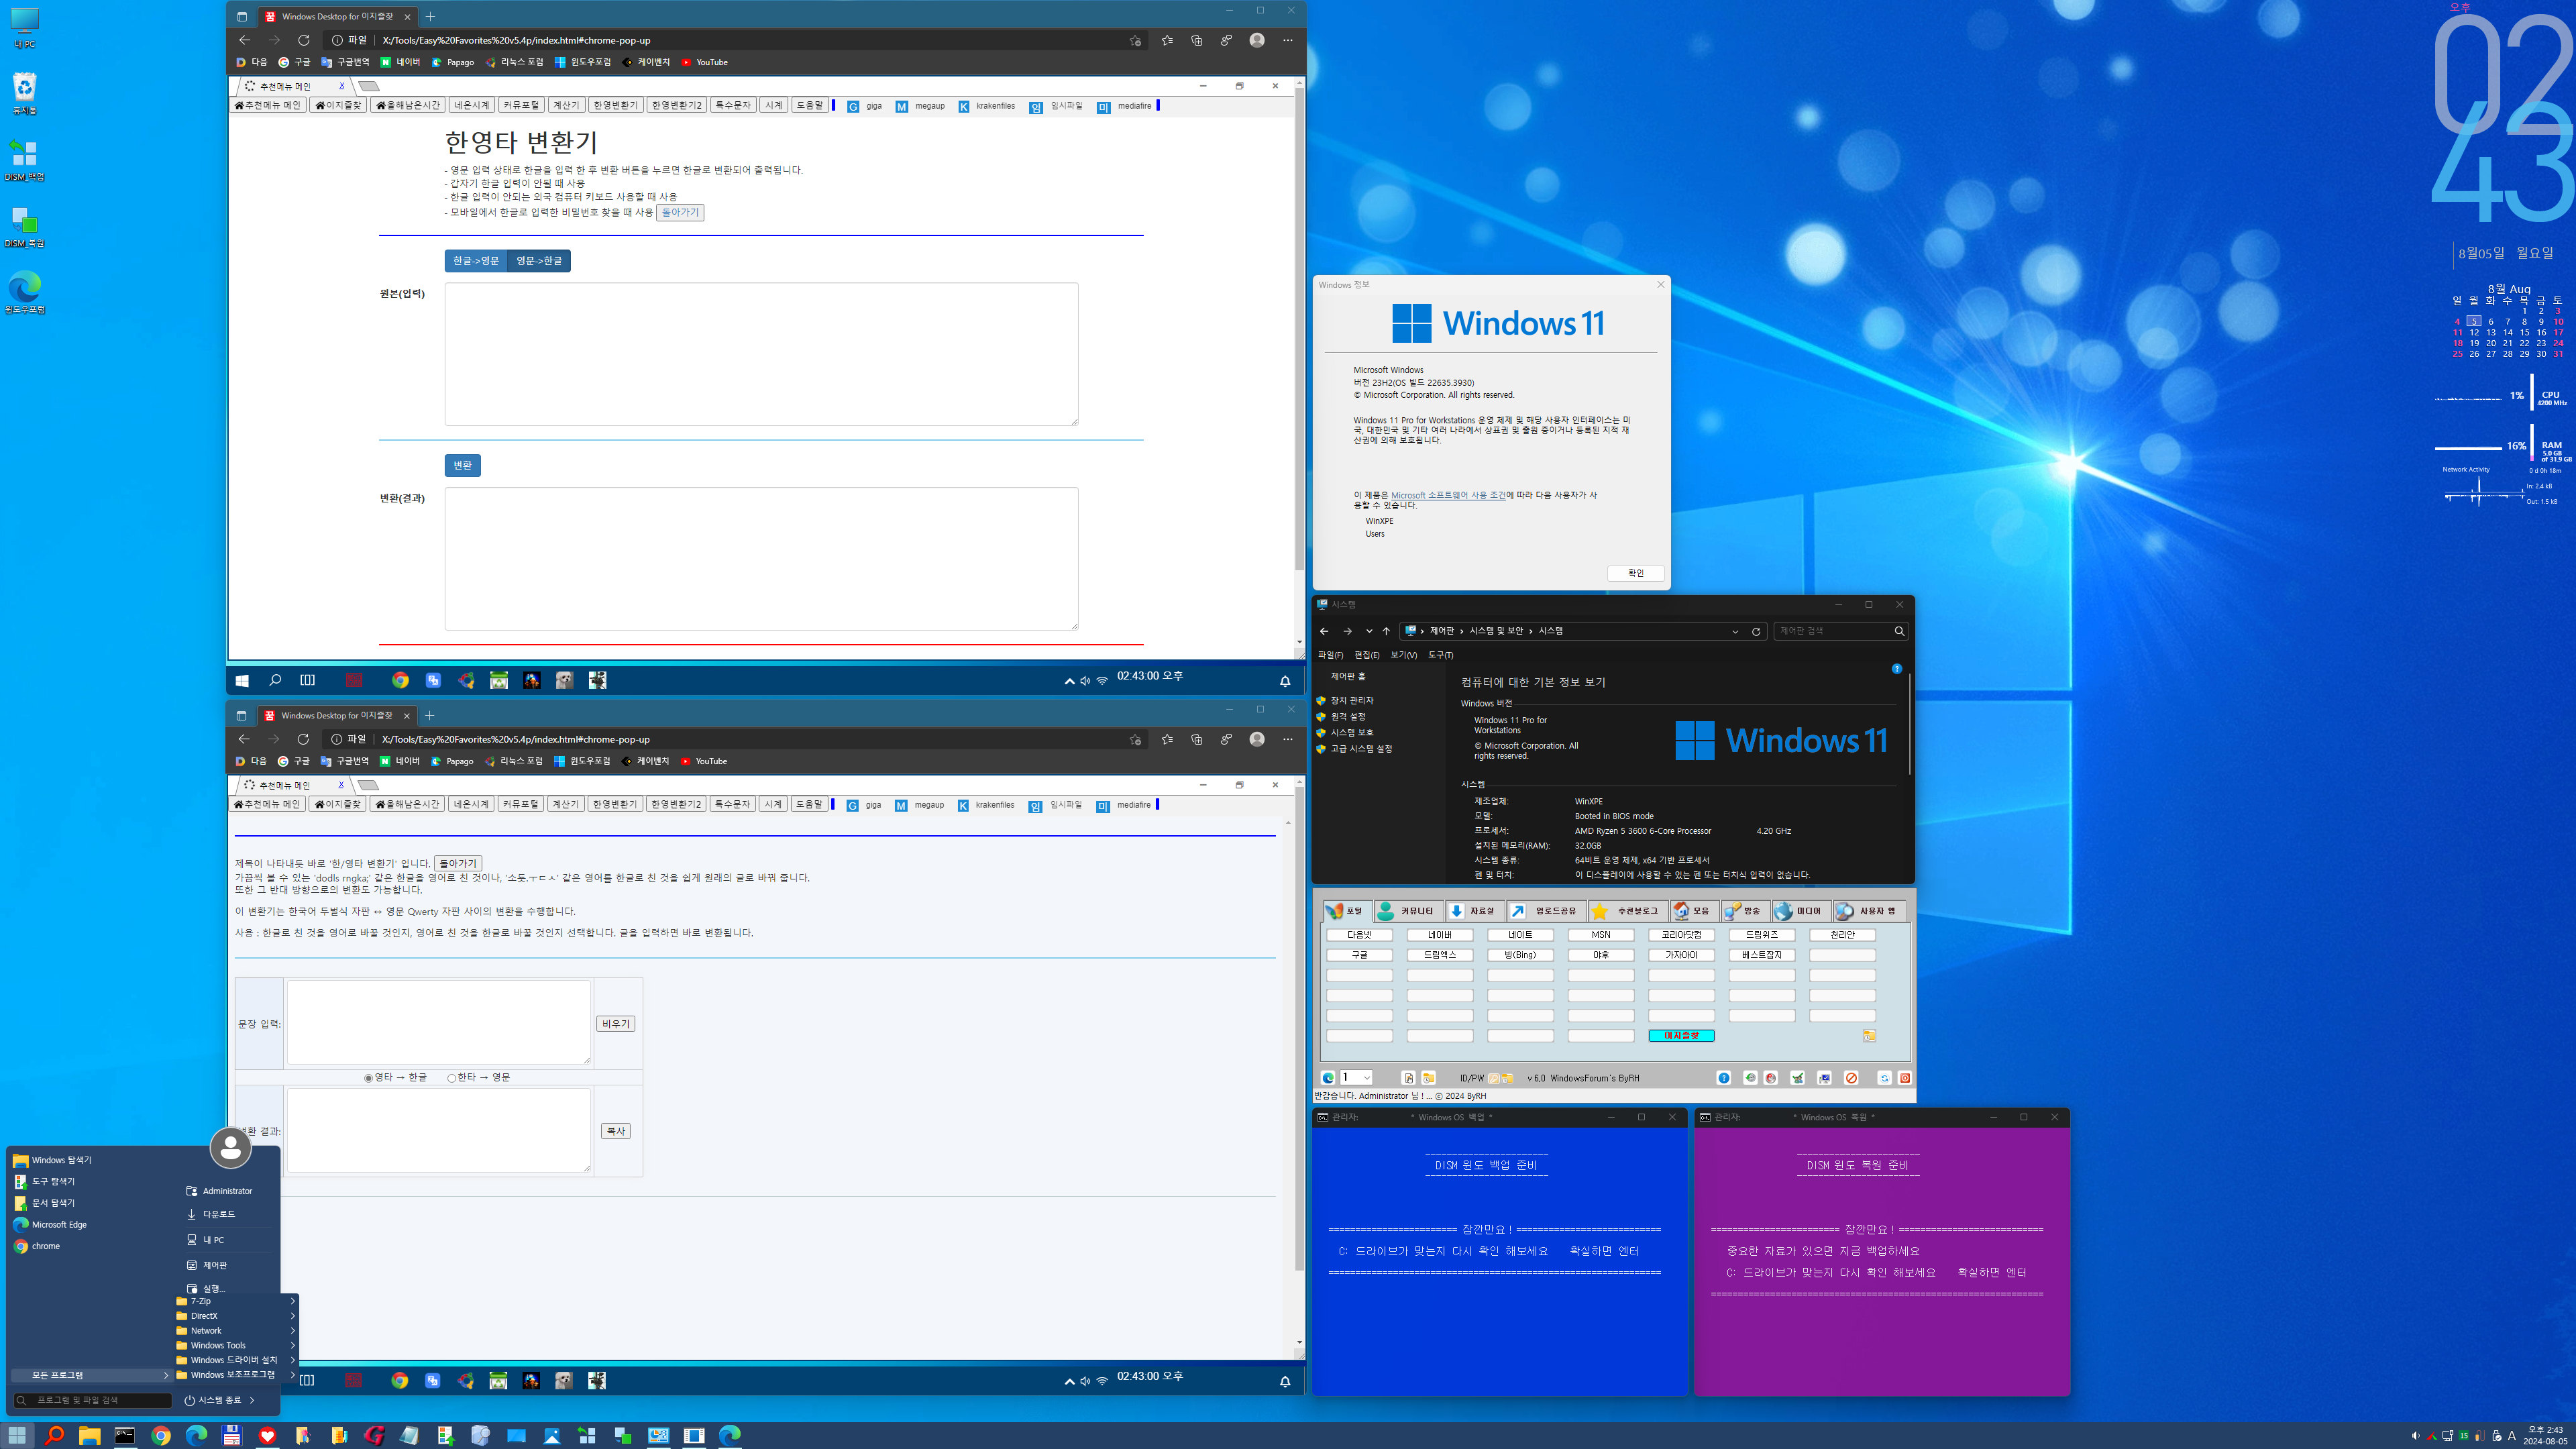Toggle the 한글->영문 mode button
This screenshot has height=1449, width=2576.
pyautogui.click(x=476, y=260)
